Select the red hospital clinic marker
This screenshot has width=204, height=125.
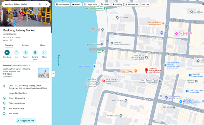coord(104,81)
